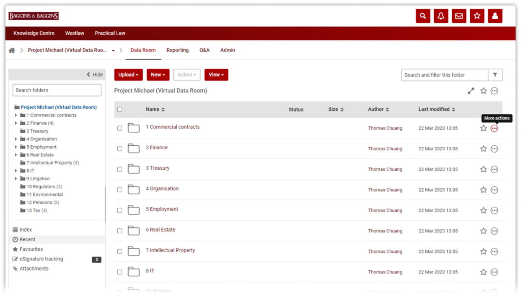Tick the checkbox for 3 Treasury
The image size is (521, 293).
119,169
